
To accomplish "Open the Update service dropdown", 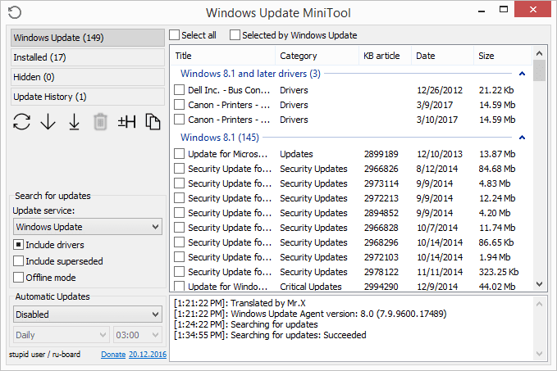I will [x=87, y=227].
